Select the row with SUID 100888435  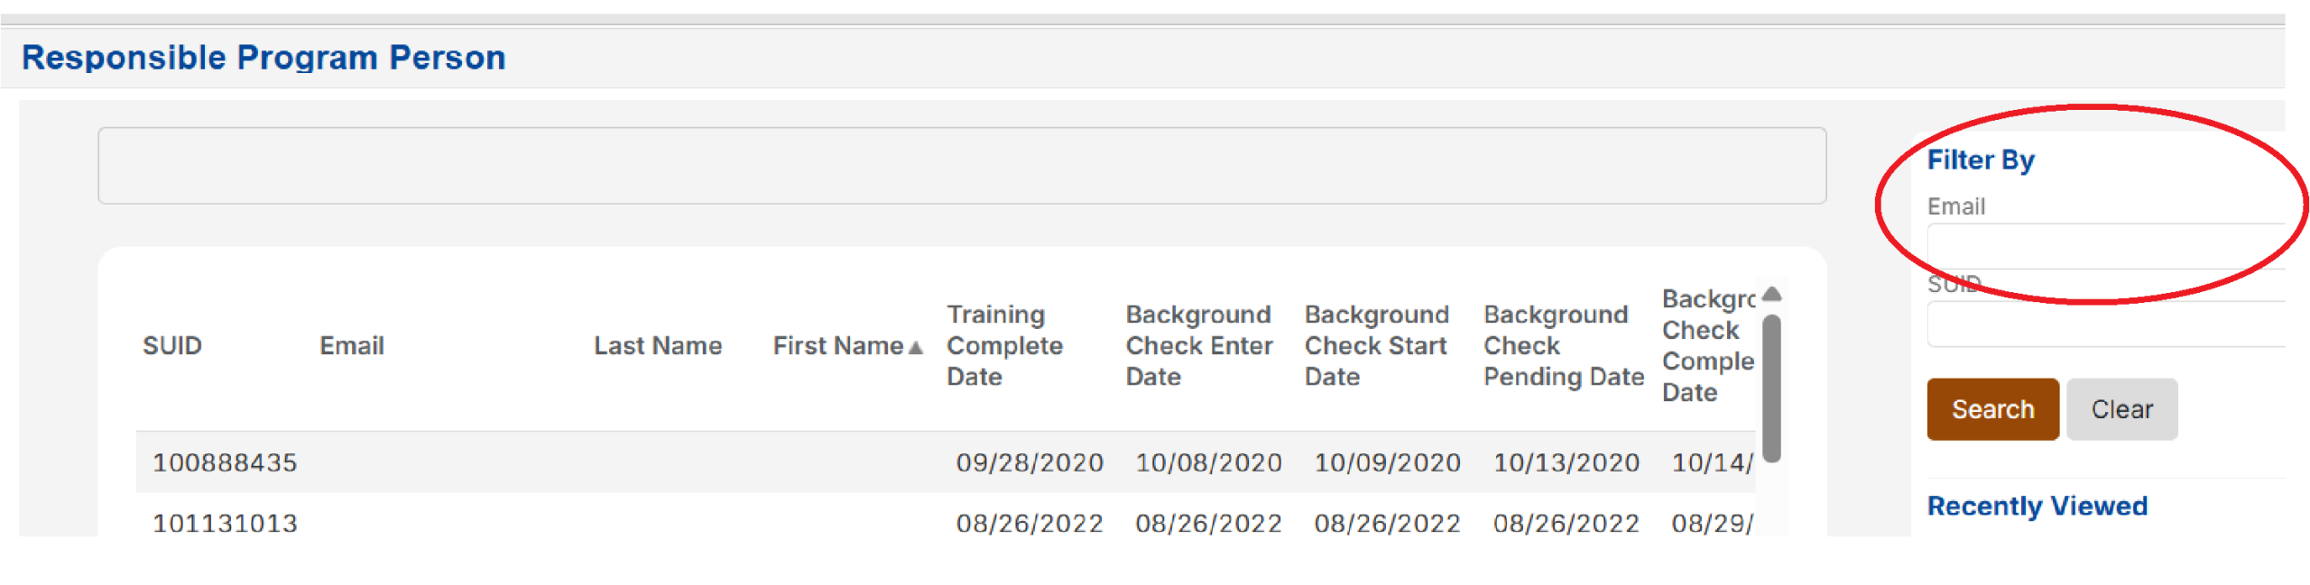point(225,462)
